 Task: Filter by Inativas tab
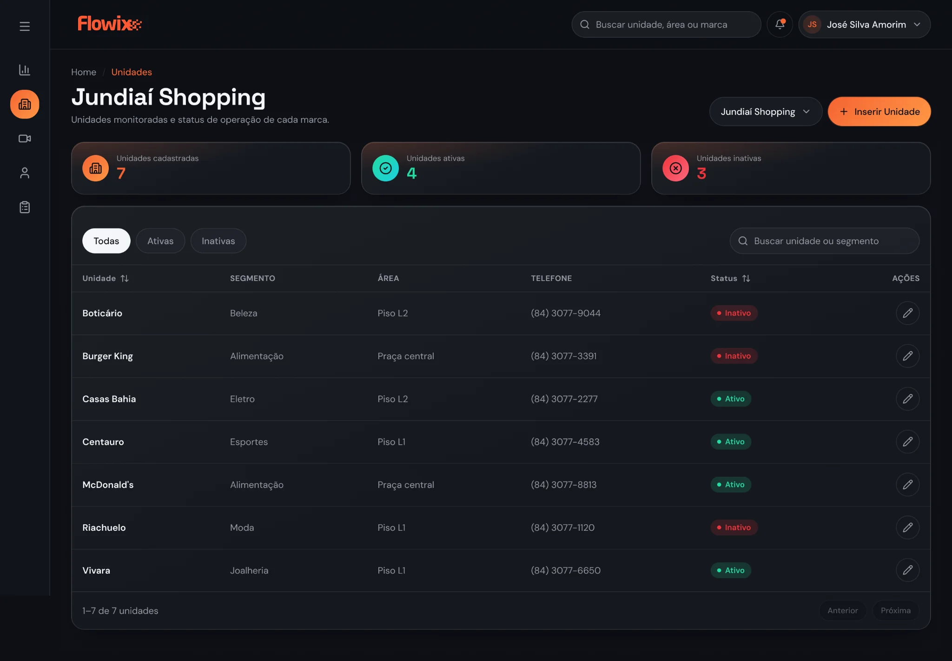pyautogui.click(x=218, y=241)
